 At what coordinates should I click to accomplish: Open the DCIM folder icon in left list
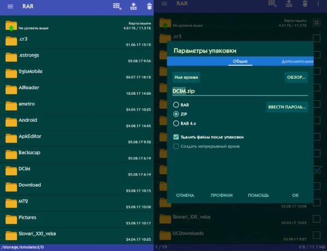(x=11, y=171)
